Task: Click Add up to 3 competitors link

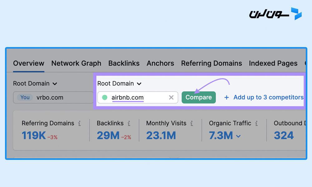Action: coord(268,97)
